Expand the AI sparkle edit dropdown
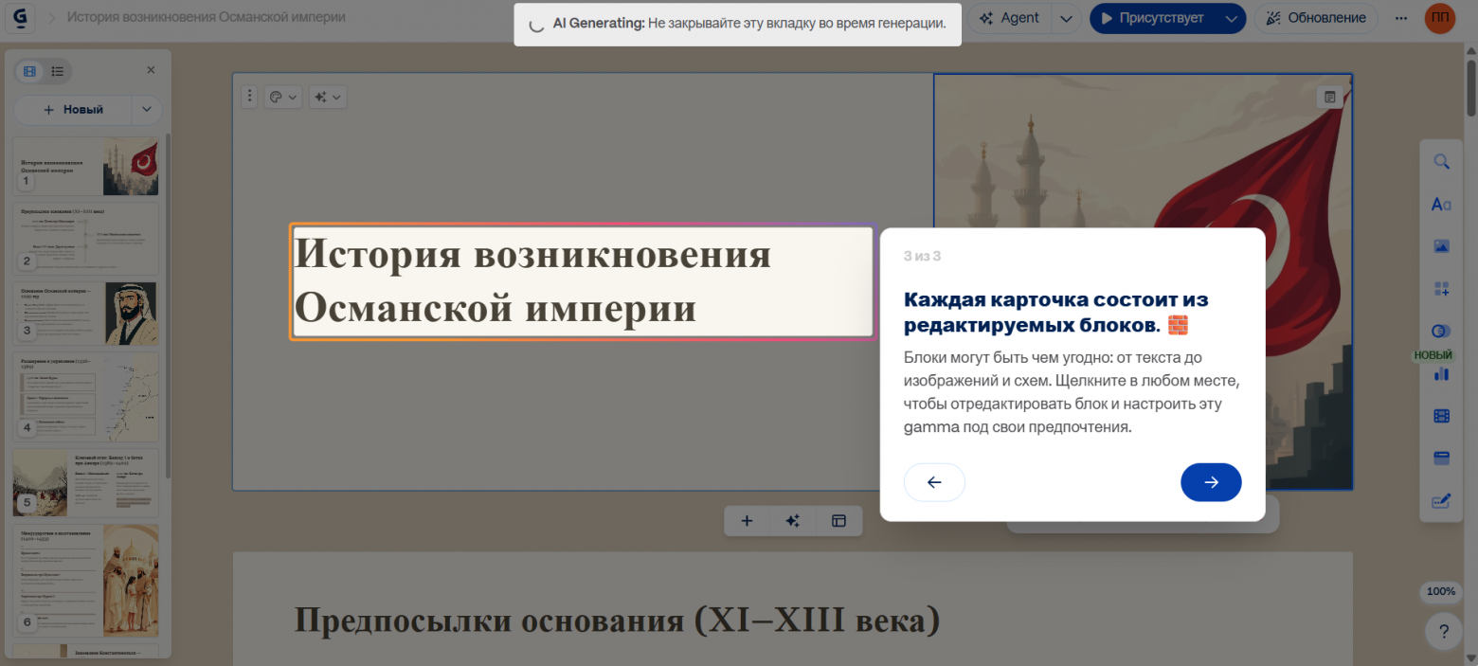The height and width of the screenshot is (666, 1478). [x=328, y=97]
